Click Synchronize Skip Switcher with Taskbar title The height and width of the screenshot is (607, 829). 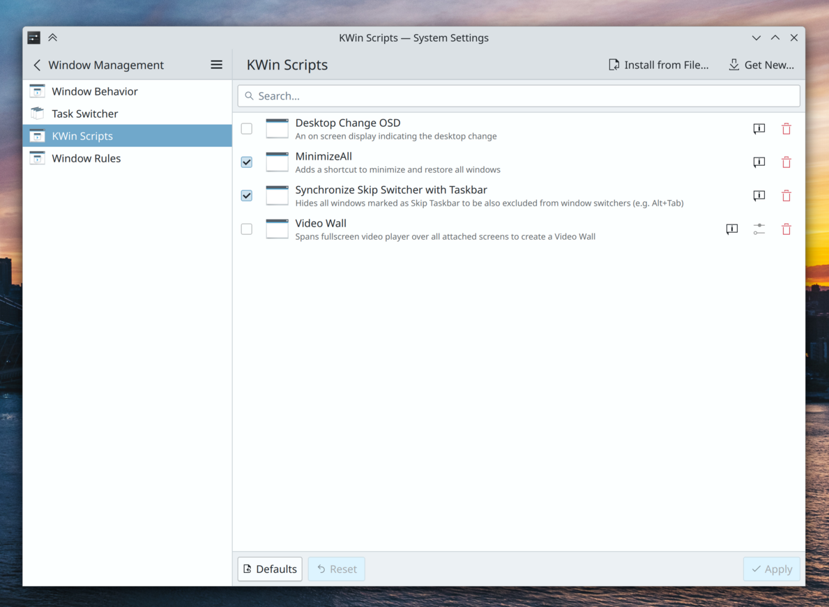tap(390, 190)
